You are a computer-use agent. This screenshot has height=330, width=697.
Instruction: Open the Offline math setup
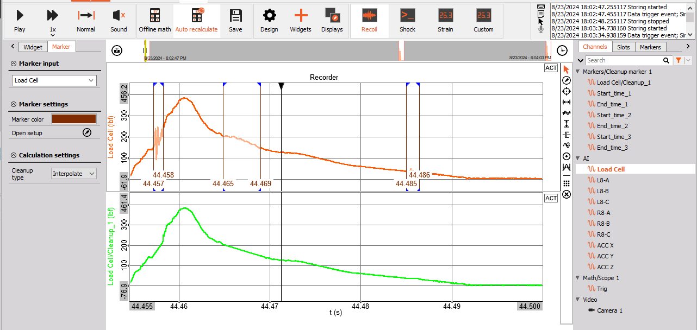(x=155, y=21)
